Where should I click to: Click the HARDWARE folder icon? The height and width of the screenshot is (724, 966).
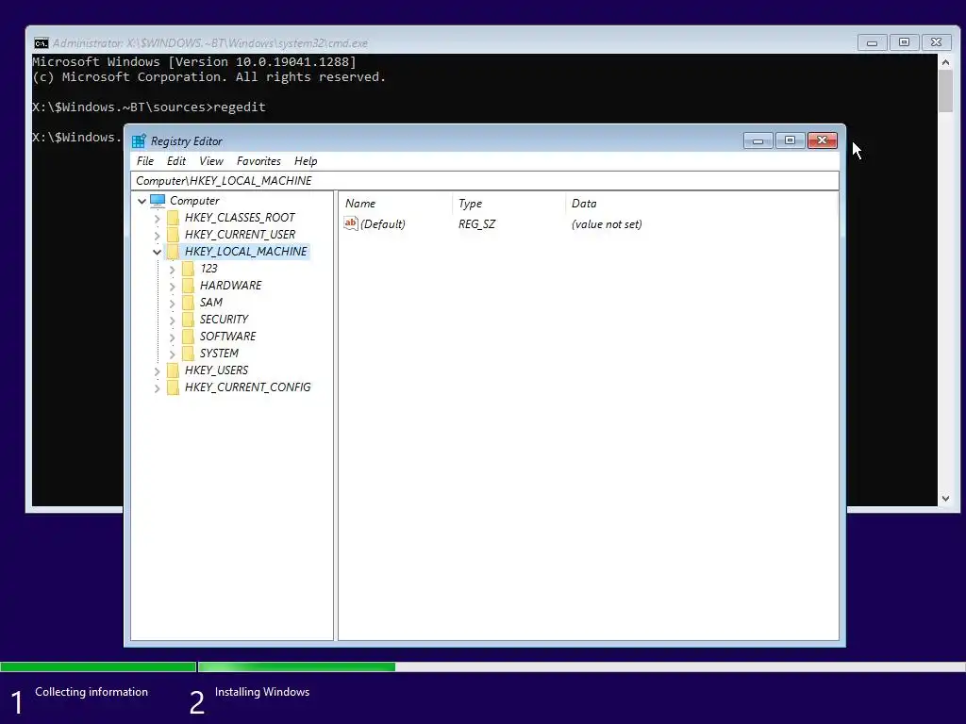coord(189,285)
